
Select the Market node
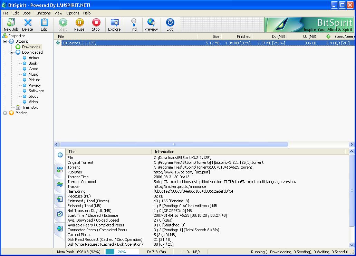[x=21, y=113]
